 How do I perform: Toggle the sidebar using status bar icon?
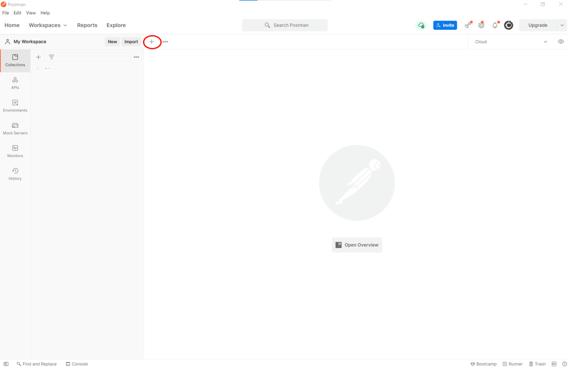(6, 364)
